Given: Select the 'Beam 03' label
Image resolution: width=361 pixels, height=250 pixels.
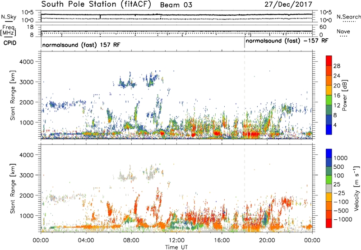Looking at the screenshot, I should [x=176, y=5].
